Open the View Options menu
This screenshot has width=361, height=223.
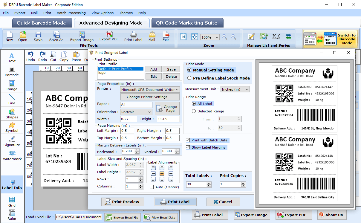tap(103, 13)
